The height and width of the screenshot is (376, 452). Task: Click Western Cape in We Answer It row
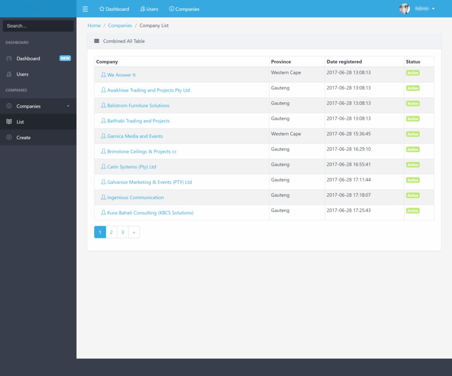pyautogui.click(x=286, y=72)
